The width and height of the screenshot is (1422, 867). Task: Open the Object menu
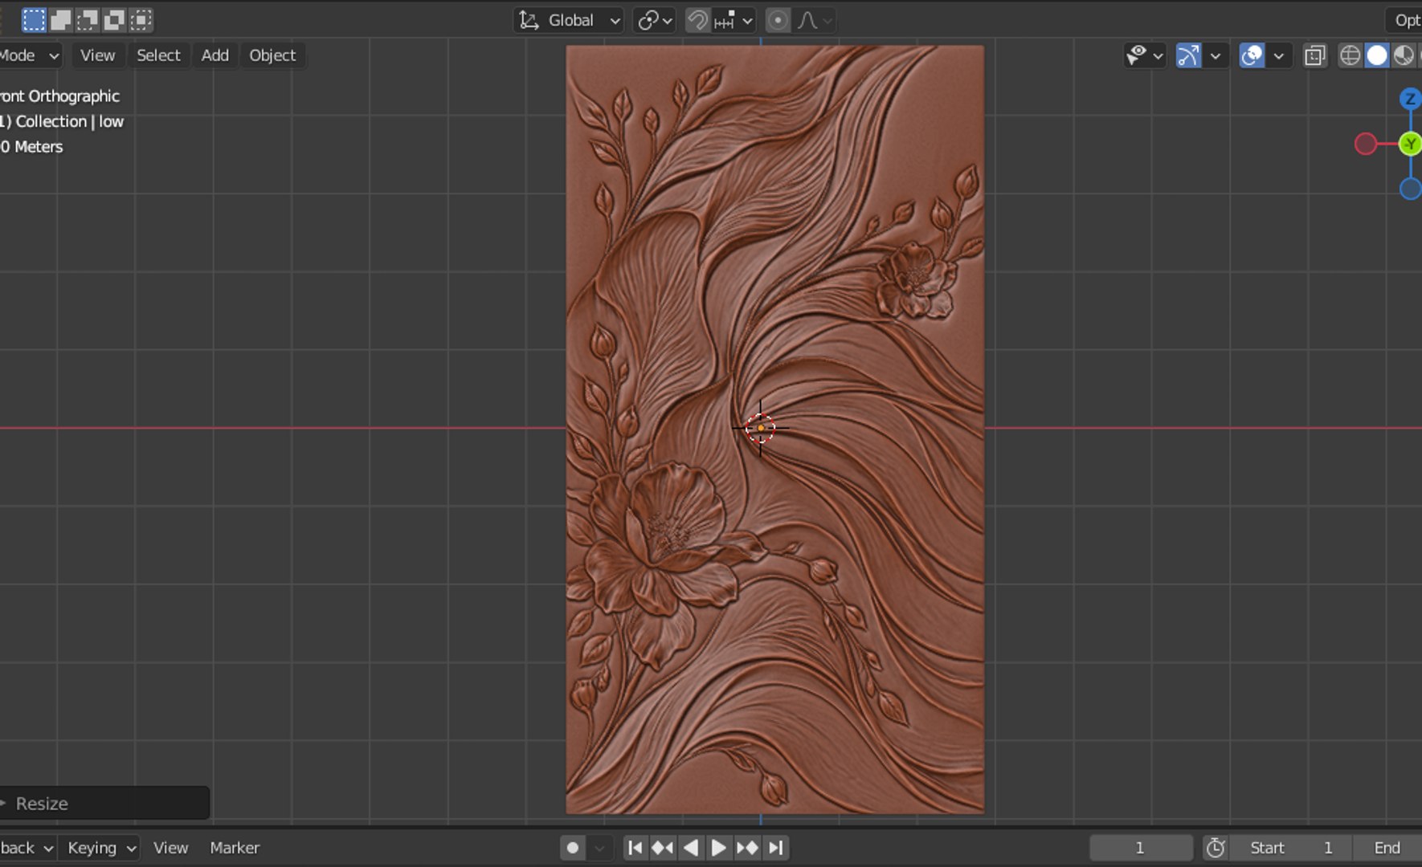pos(272,55)
